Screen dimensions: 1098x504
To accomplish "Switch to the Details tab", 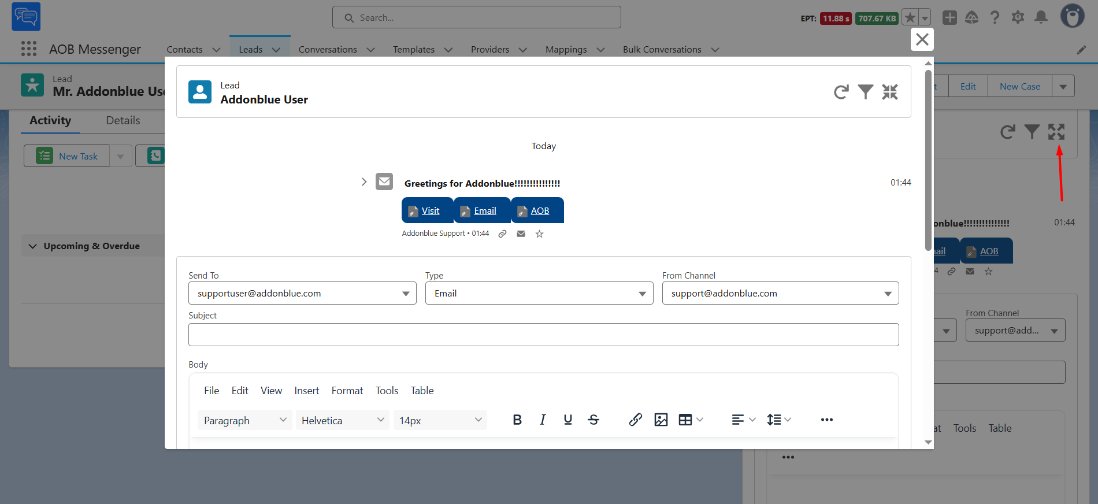I will click(123, 120).
